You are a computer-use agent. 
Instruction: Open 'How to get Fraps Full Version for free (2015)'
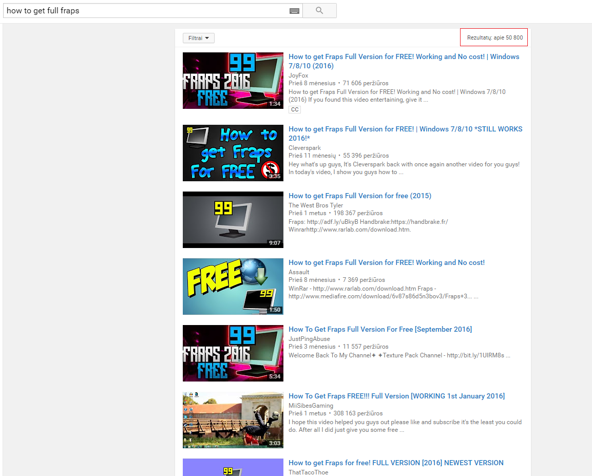pyautogui.click(x=360, y=196)
